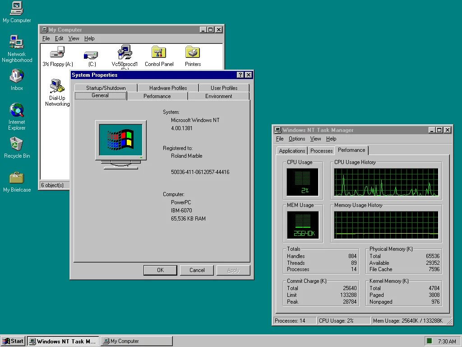Click the Memory Usage History graph
The image size is (462, 347).
coord(386,225)
